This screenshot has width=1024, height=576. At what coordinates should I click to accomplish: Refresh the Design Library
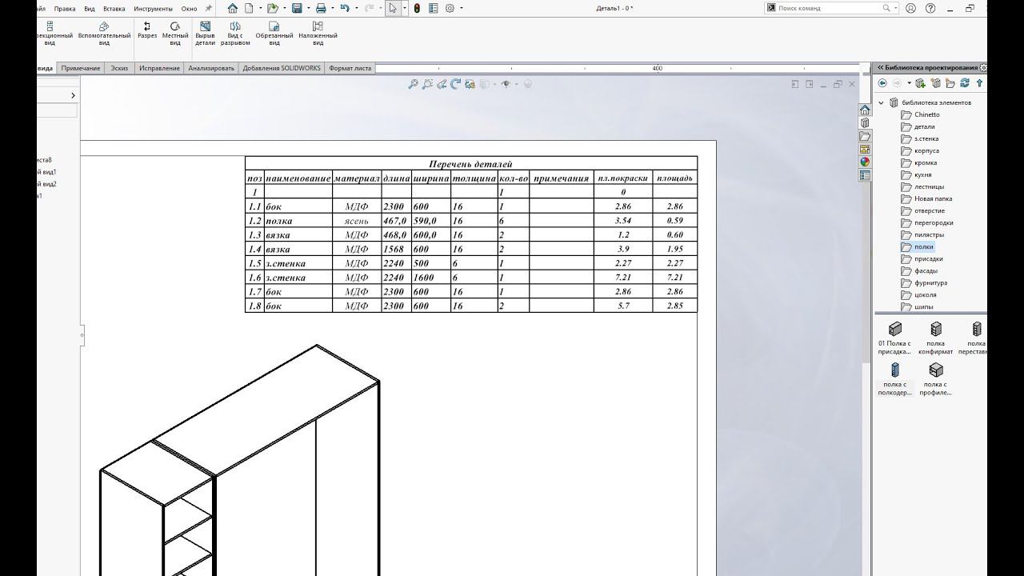point(965,83)
